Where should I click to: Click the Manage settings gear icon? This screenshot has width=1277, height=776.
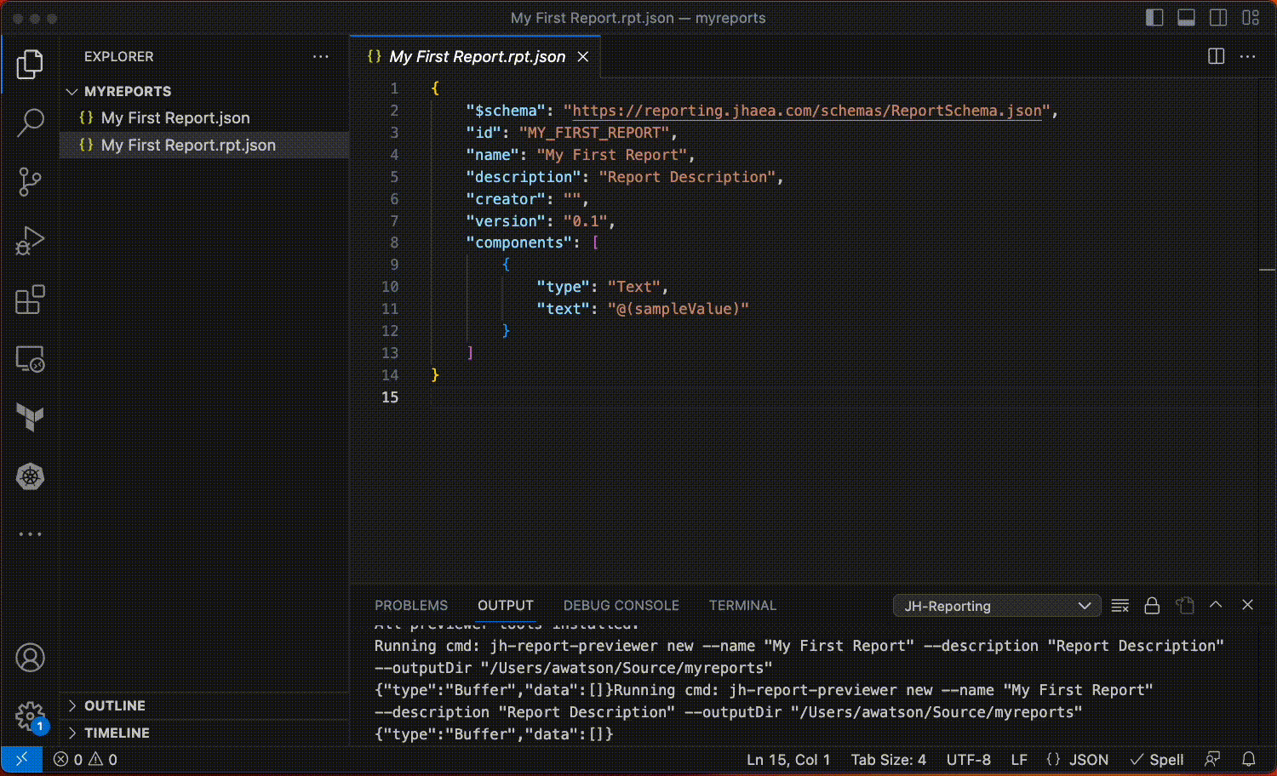[30, 715]
